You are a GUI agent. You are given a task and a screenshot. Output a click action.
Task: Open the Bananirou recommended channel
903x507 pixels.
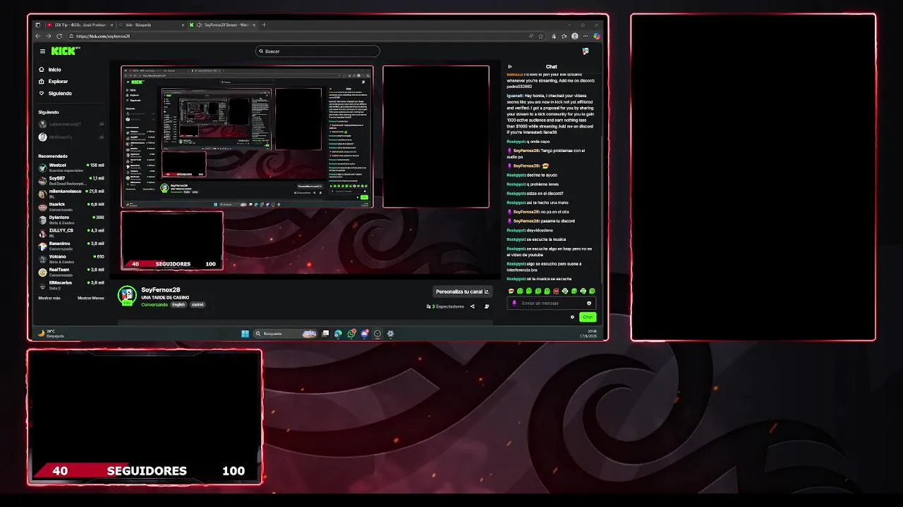pyautogui.click(x=71, y=245)
